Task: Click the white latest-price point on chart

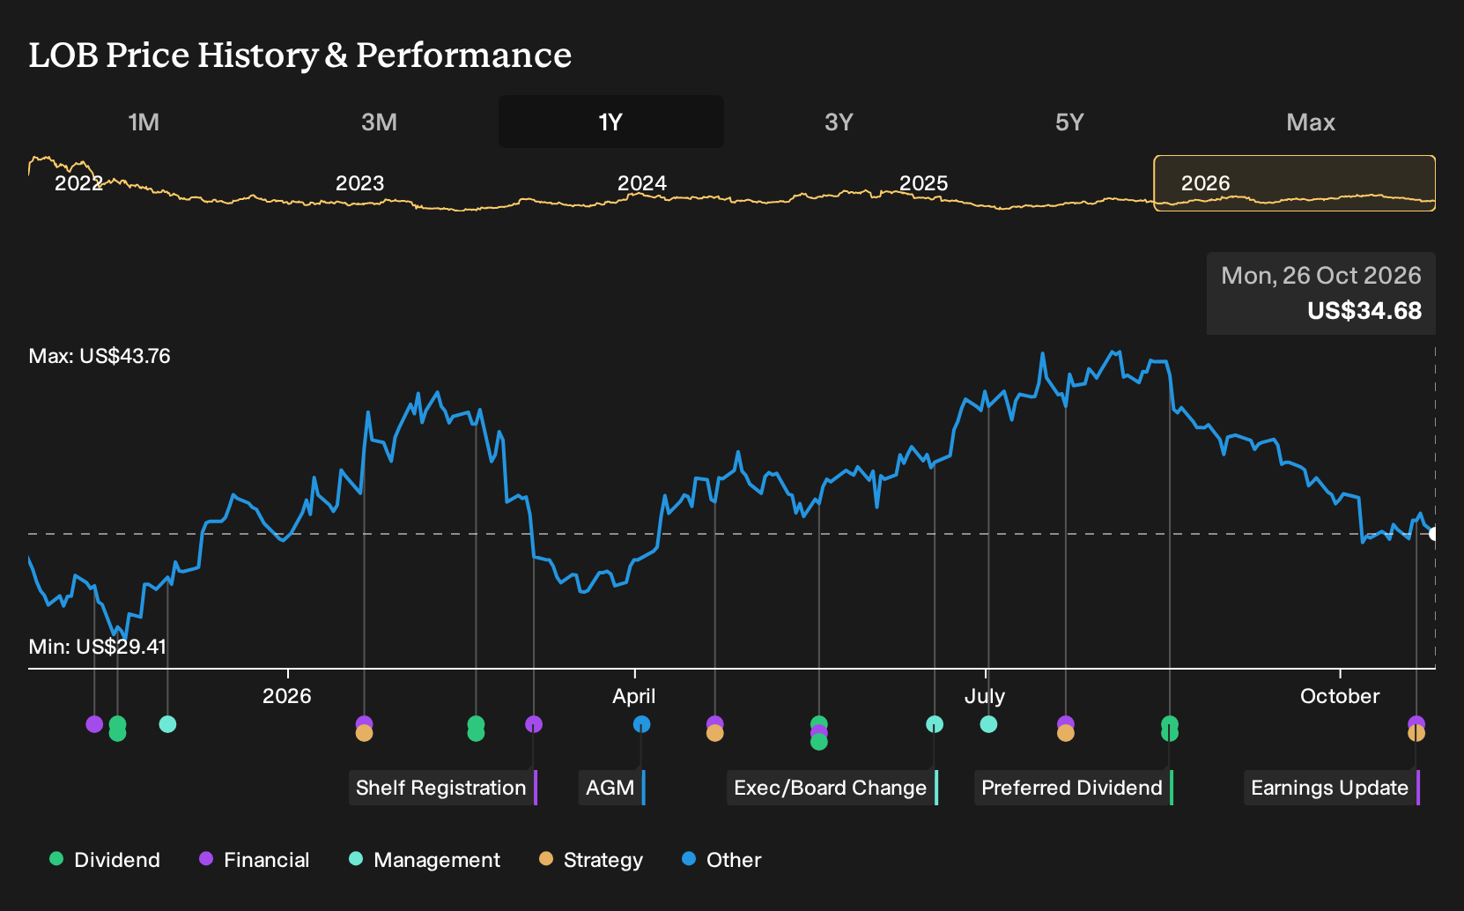Action: pos(1434,534)
